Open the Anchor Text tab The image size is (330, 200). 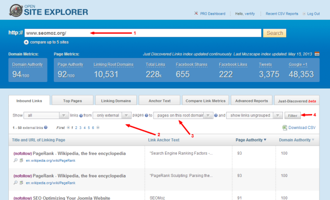point(160,101)
